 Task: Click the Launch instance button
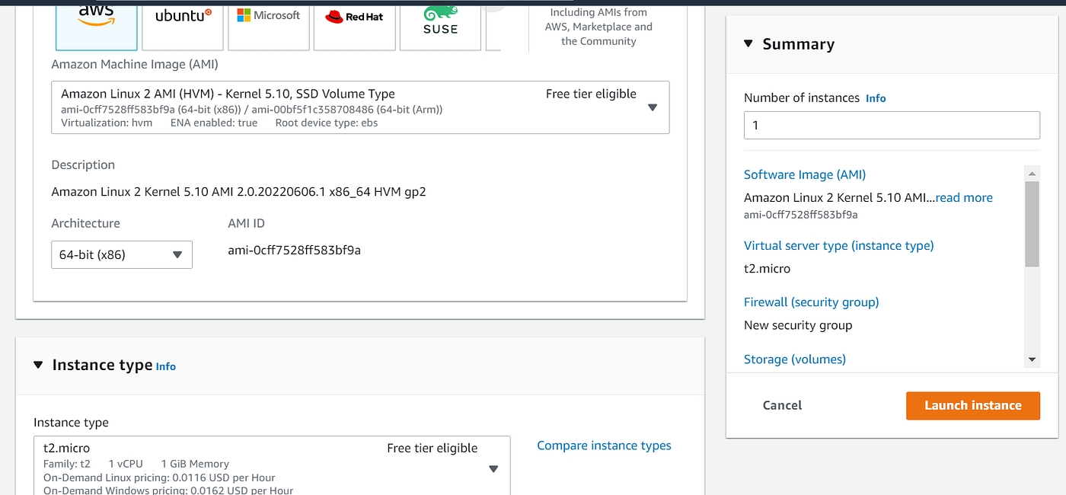click(972, 405)
